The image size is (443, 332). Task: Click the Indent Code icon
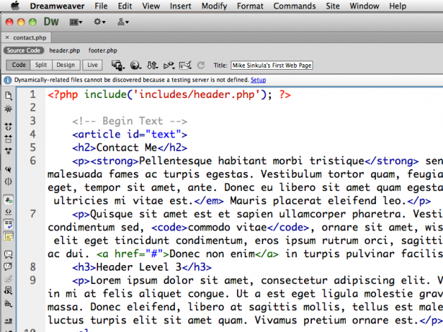point(8,321)
